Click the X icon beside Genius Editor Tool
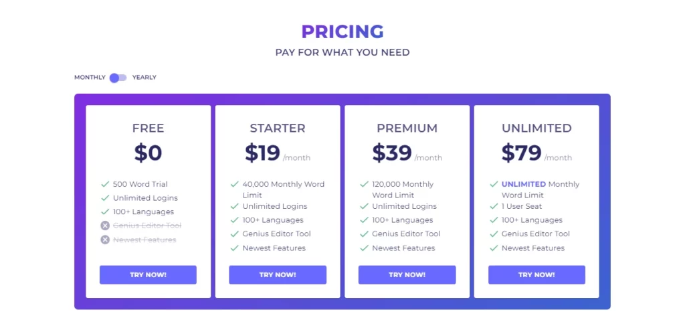685x336 pixels. 105,226
